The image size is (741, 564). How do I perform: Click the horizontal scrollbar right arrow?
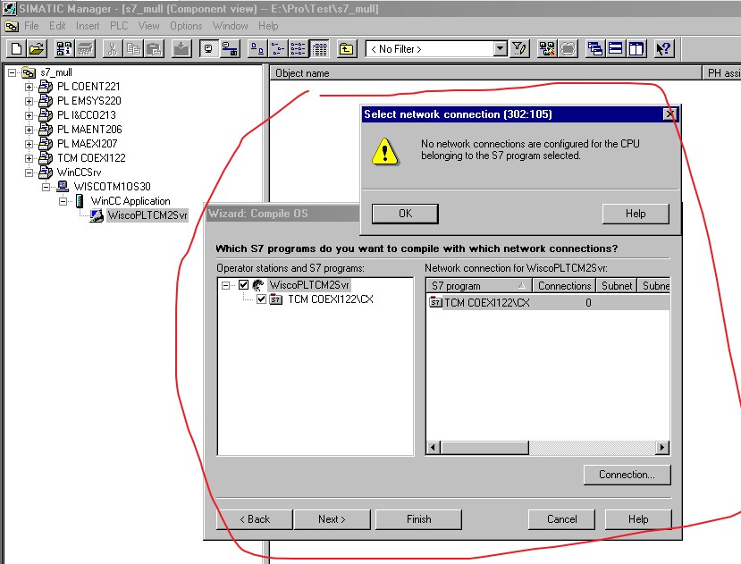662,447
